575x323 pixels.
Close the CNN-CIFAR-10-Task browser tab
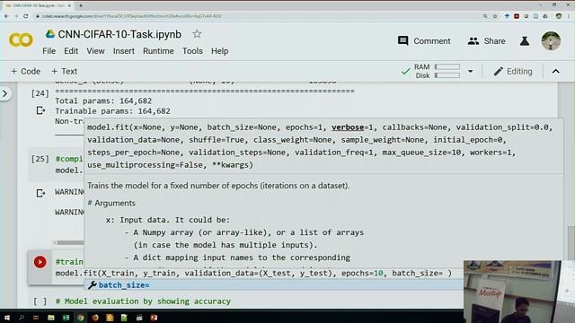(x=70, y=5)
